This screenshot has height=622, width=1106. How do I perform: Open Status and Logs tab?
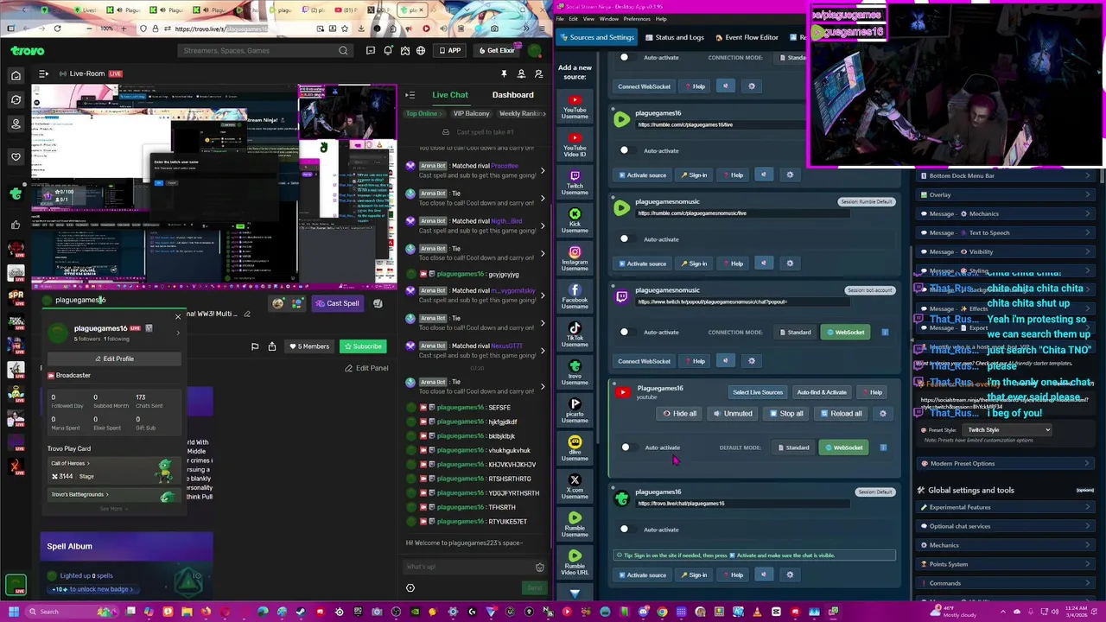[x=674, y=37]
